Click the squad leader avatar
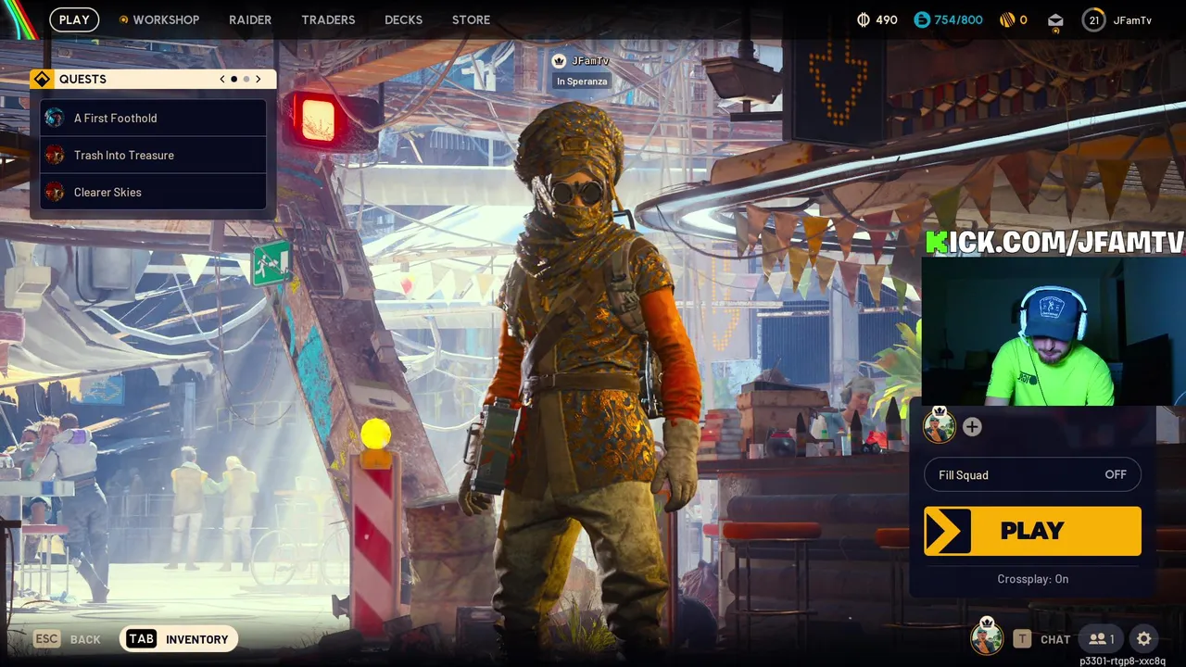The image size is (1186, 667). click(940, 426)
